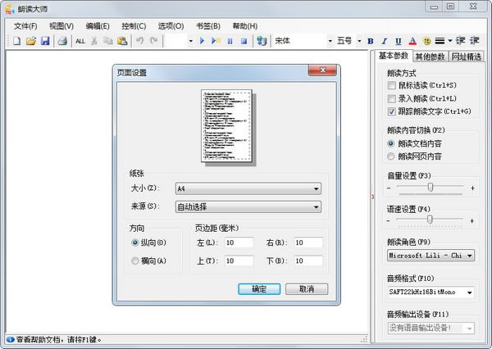
Task: Open the SAFT22kHz16BitMono audio format dropdown
Action: (x=430, y=292)
